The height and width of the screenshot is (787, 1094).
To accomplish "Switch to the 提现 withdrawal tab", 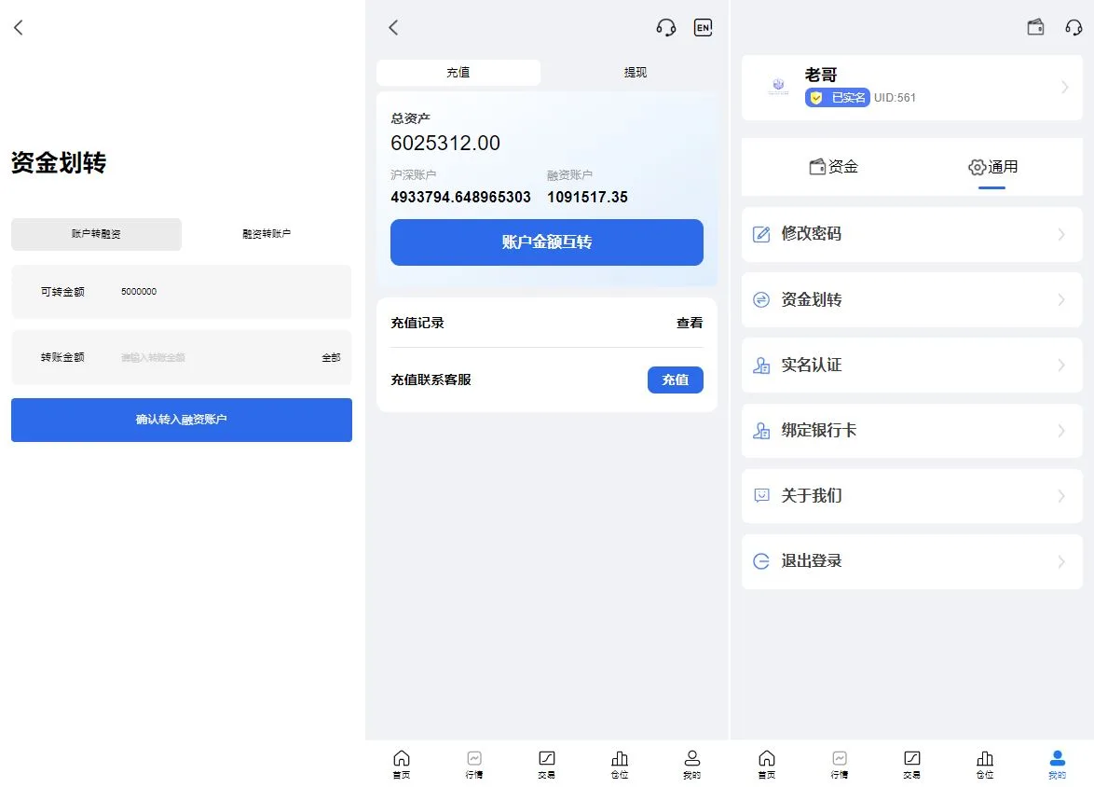I will click(635, 73).
